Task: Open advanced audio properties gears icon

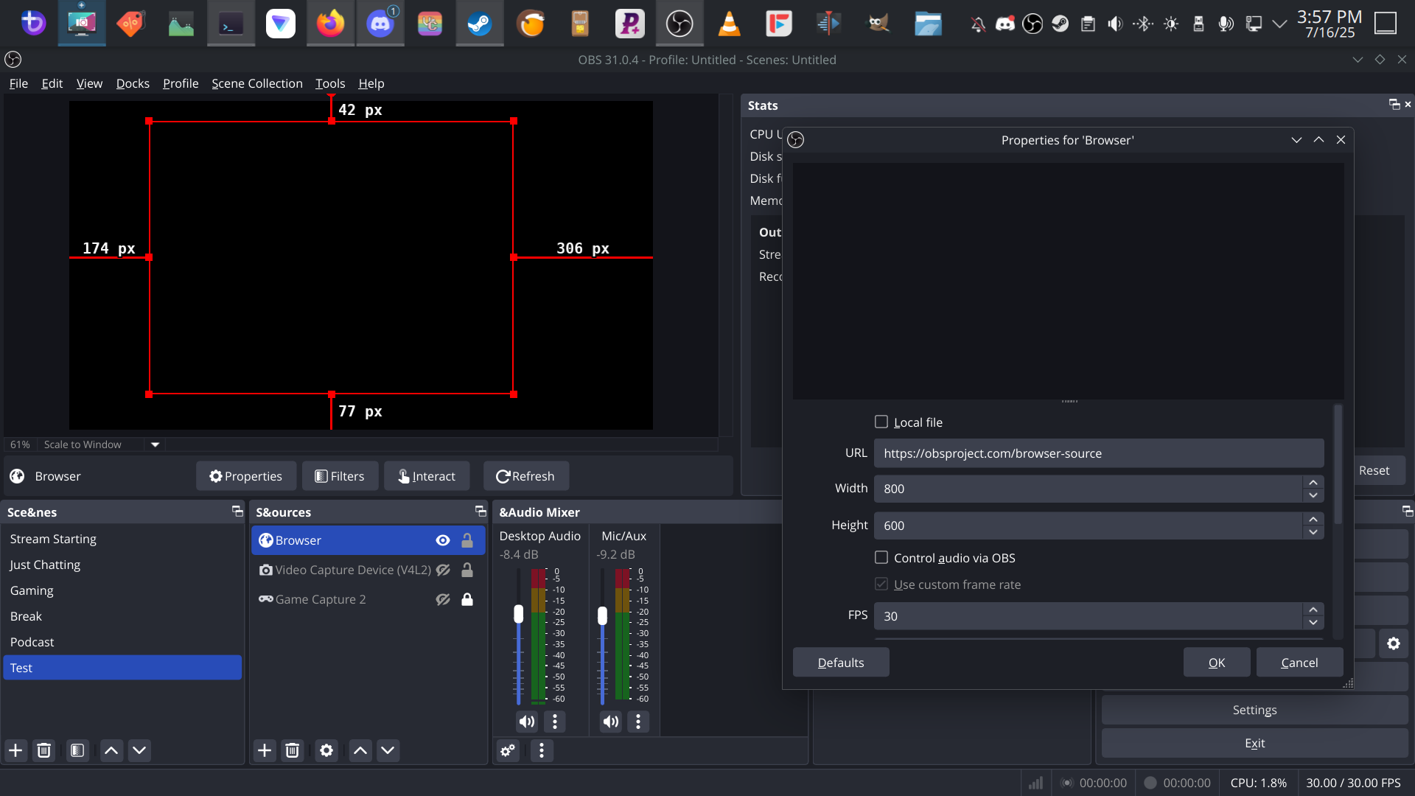Action: 509,750
